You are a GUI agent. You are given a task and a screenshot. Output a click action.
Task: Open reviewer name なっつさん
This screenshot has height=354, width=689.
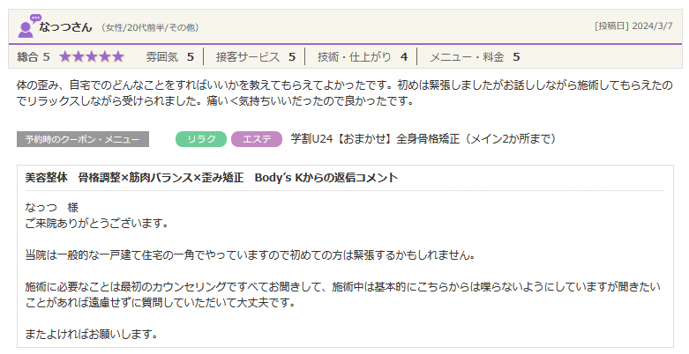(67, 27)
